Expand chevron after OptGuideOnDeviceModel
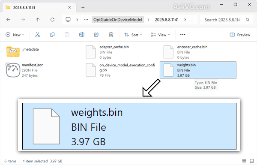 click(148, 20)
